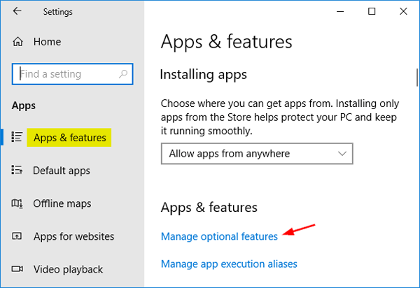This screenshot has height=288, width=420.
Task: Click the magnifier icon in search box
Action: pos(123,73)
